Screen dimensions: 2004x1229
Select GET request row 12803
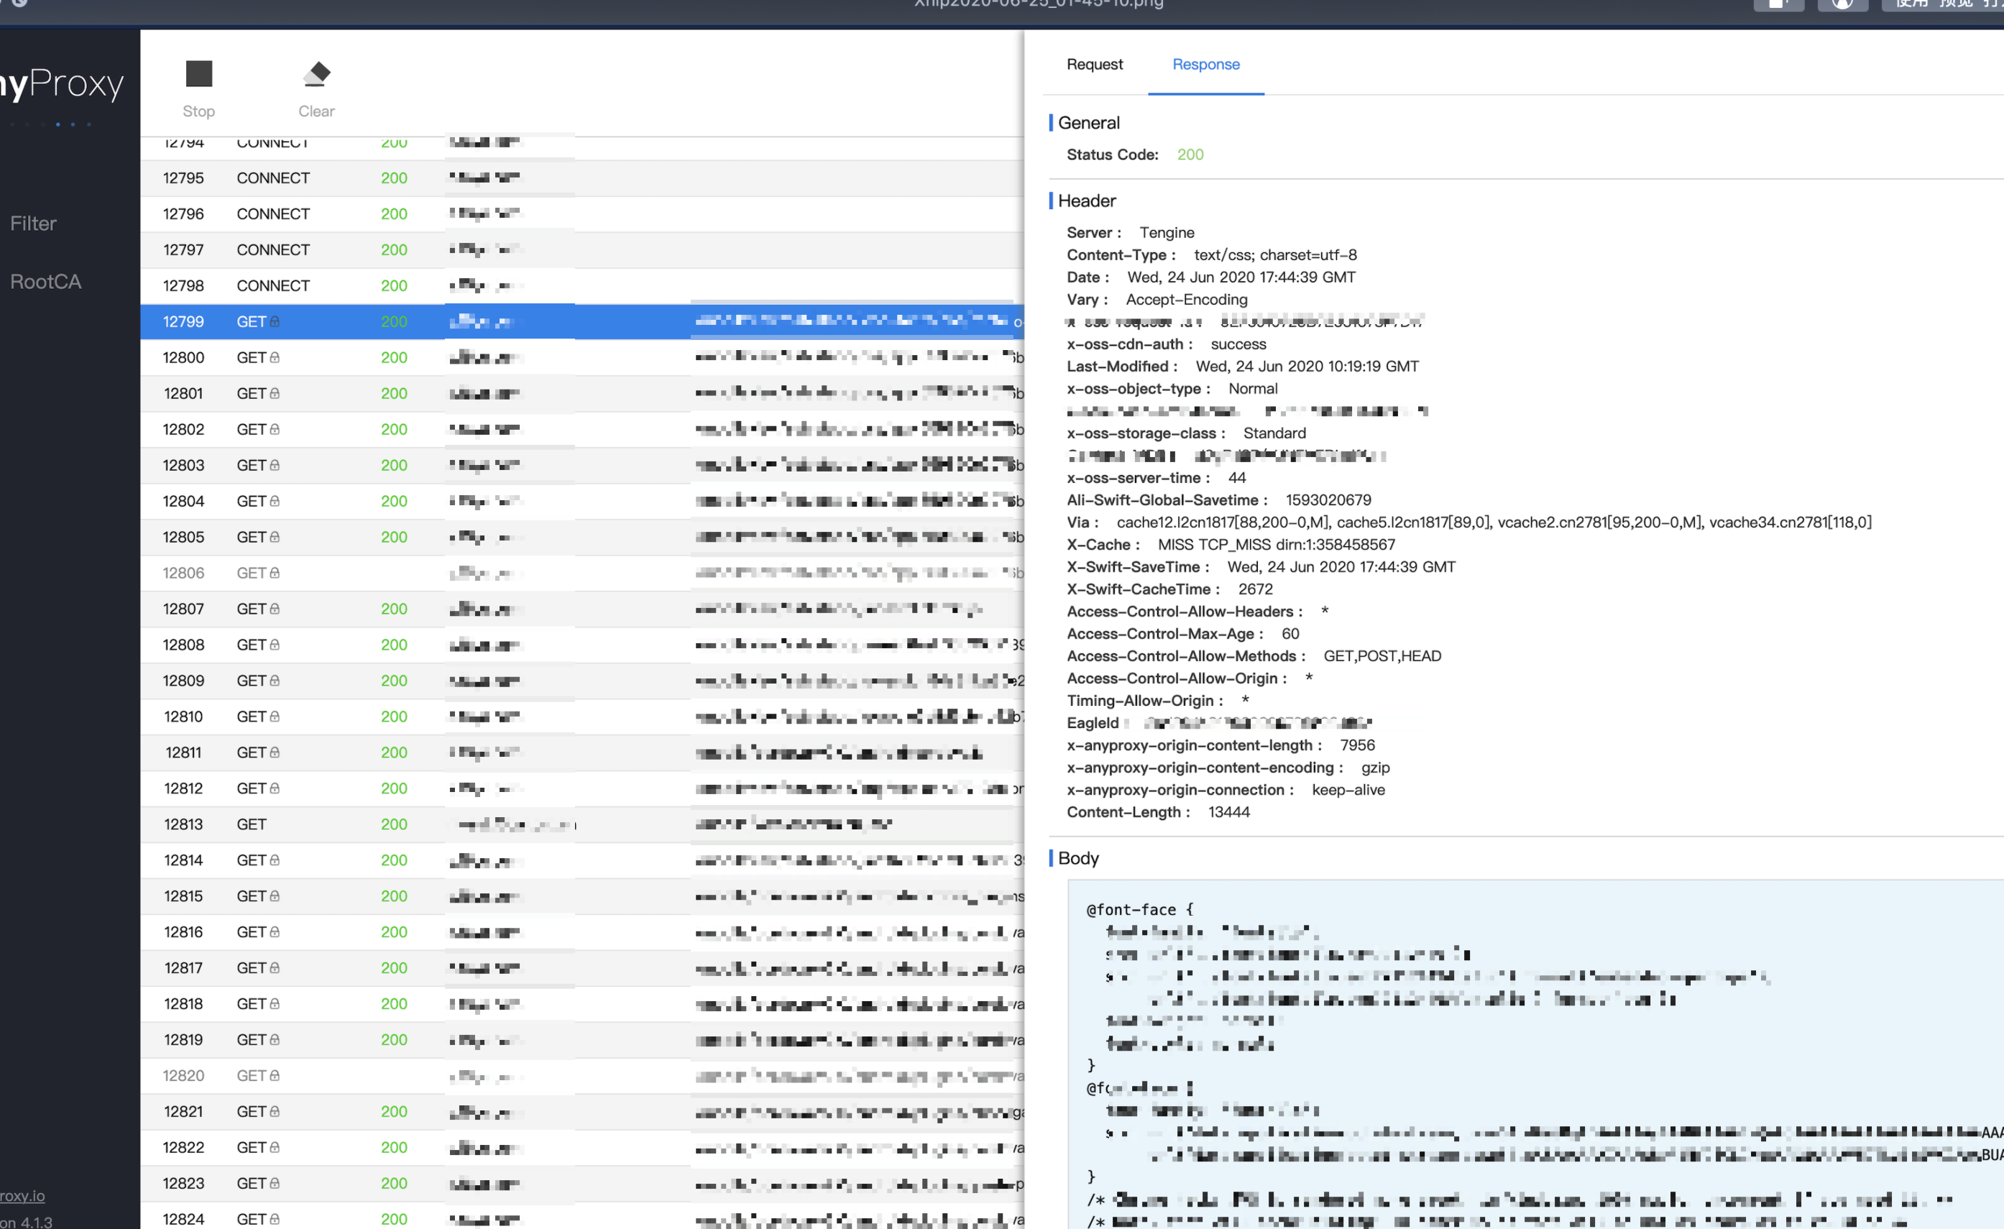582,465
